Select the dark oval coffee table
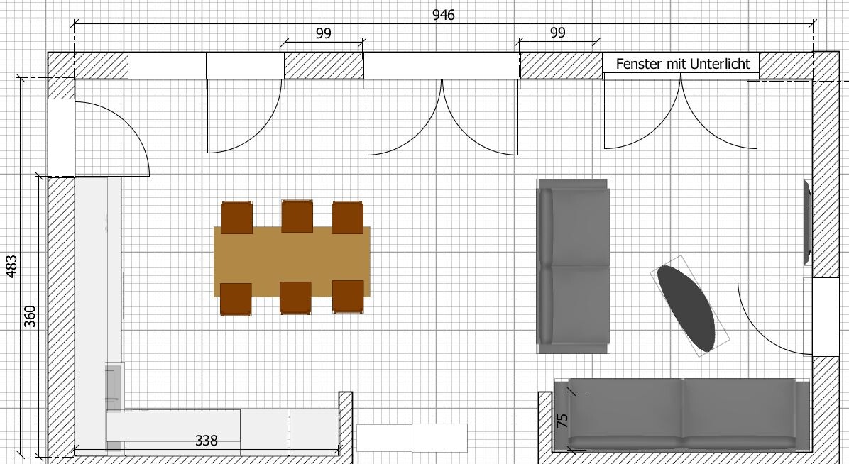The height and width of the screenshot is (464, 849). [x=686, y=308]
